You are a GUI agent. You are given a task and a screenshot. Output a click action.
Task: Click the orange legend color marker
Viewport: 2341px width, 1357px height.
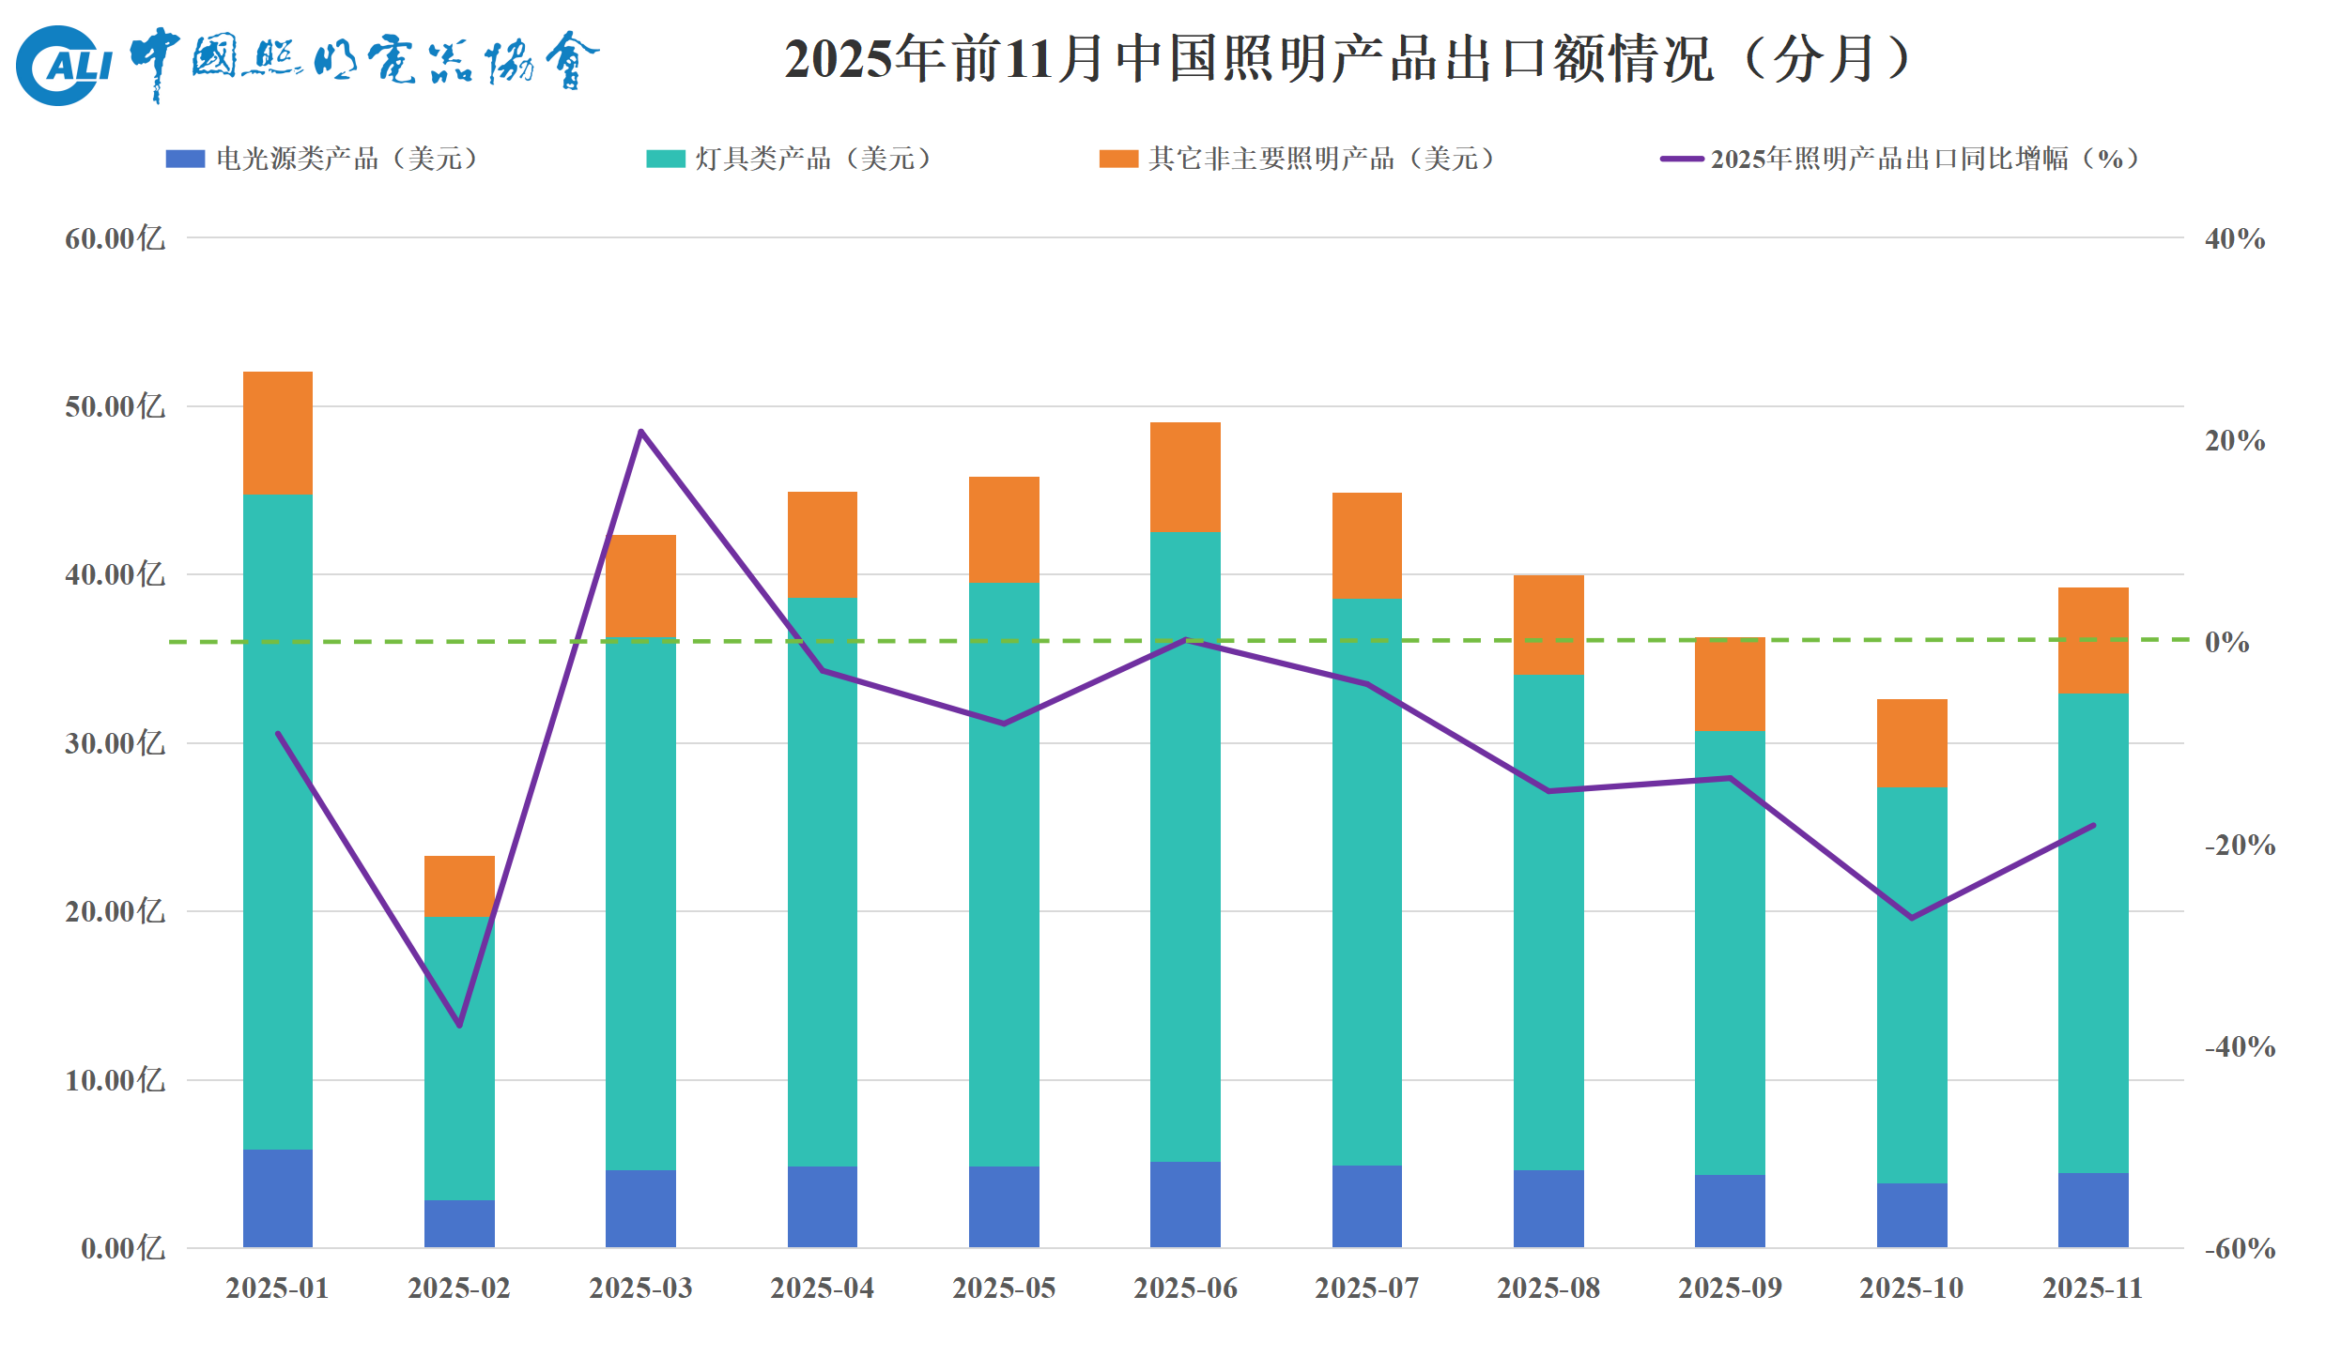point(1117,157)
